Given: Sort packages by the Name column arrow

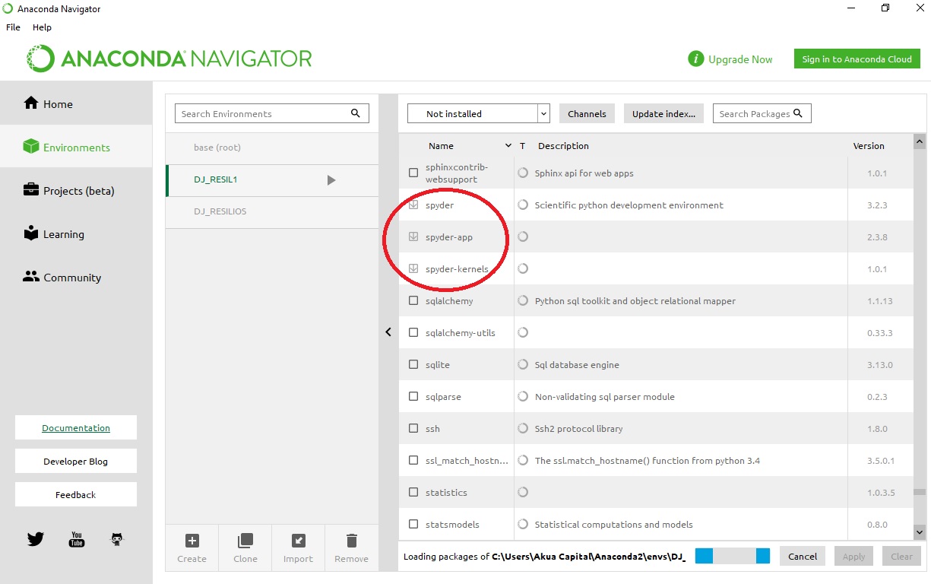Looking at the screenshot, I should 508,145.
